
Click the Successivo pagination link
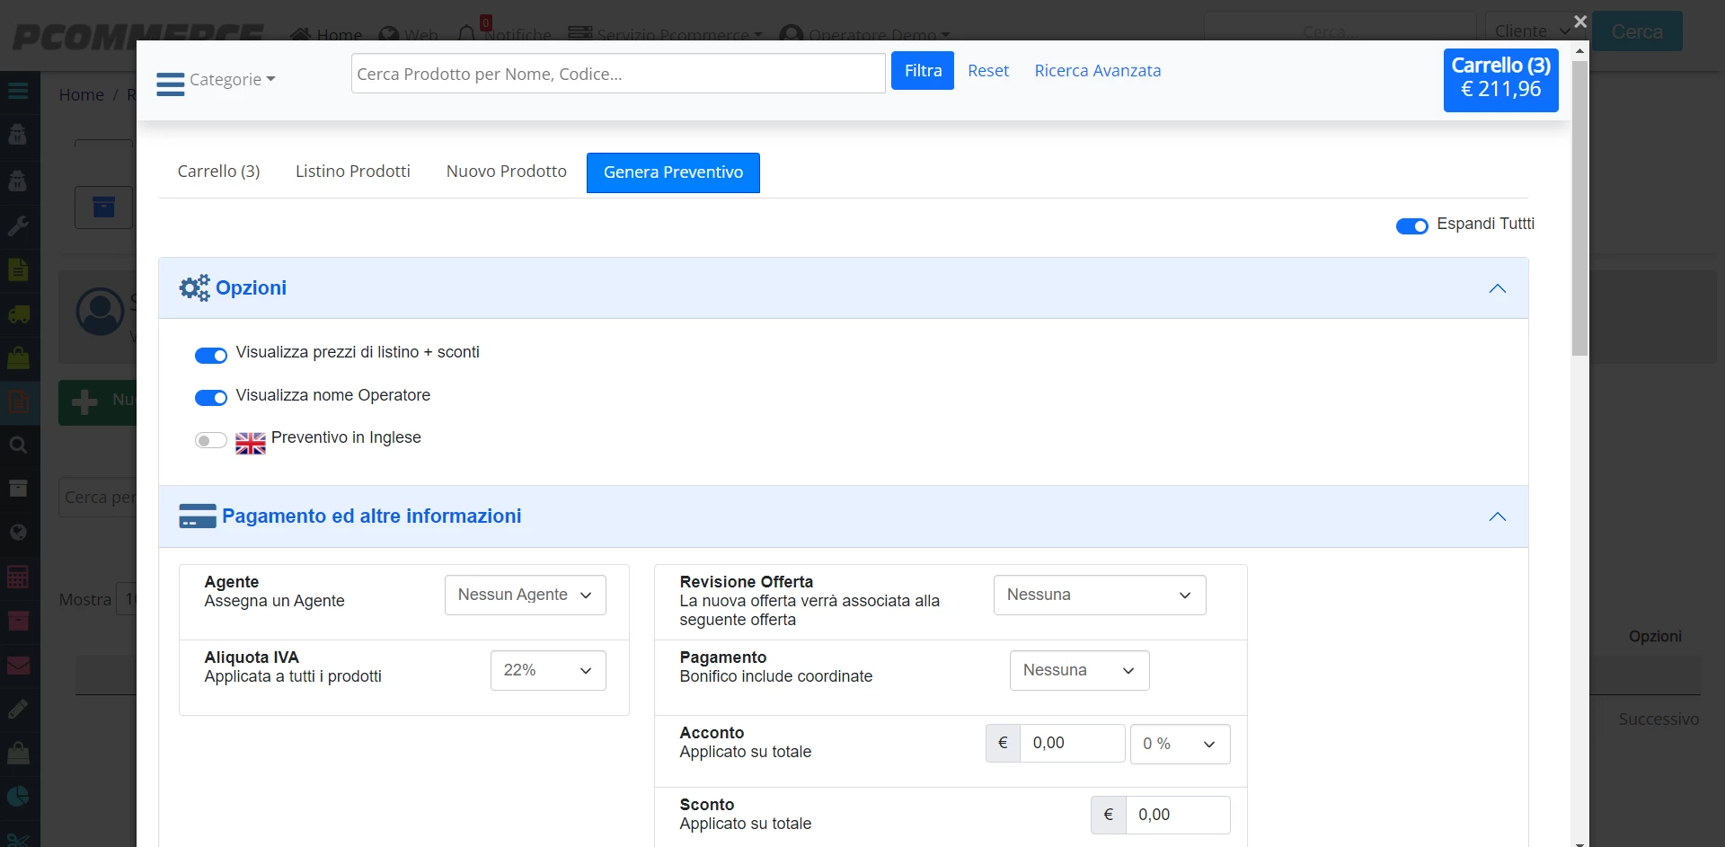pyautogui.click(x=1659, y=719)
